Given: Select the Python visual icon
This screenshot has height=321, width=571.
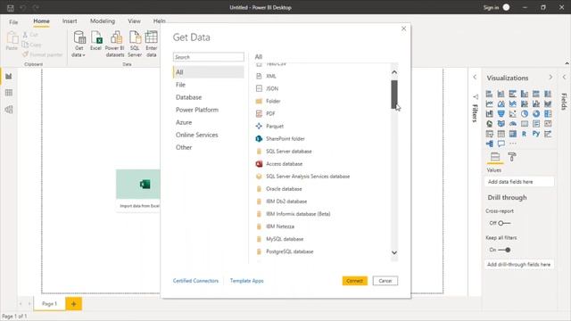Looking at the screenshot, I should 535,134.
